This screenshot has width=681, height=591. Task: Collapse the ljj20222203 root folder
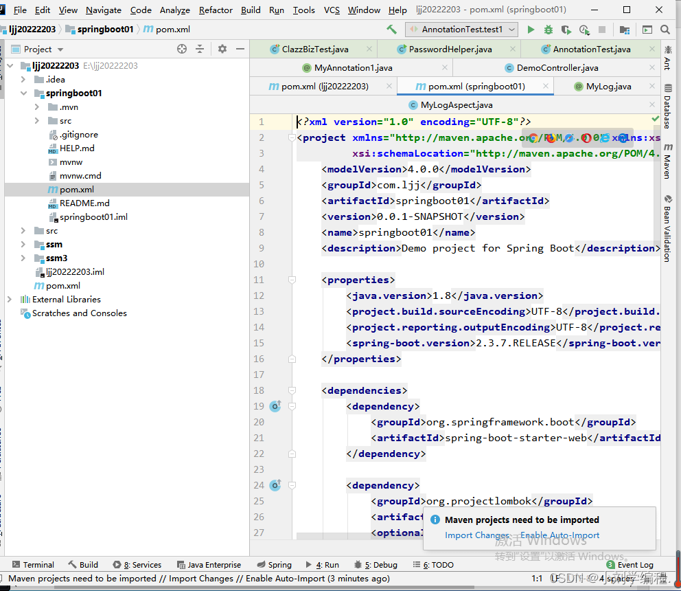click(10, 66)
